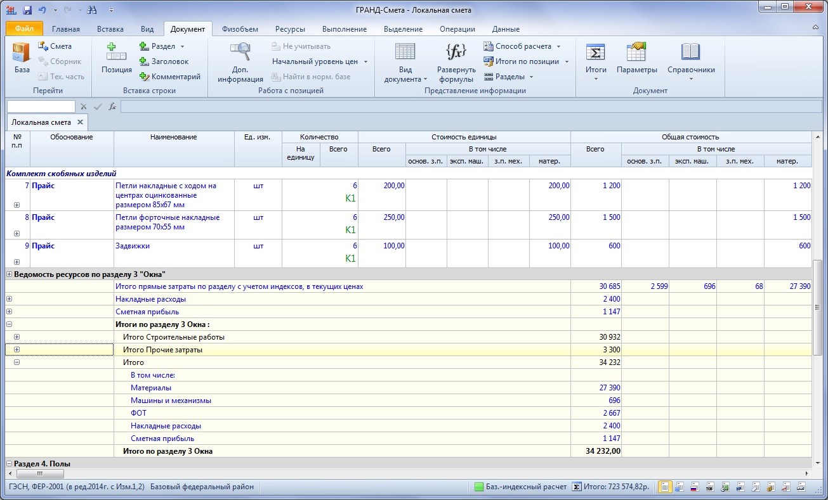Expand the Накладные расходы row
This screenshot has height=500, width=828.
pyautogui.click(x=9, y=299)
